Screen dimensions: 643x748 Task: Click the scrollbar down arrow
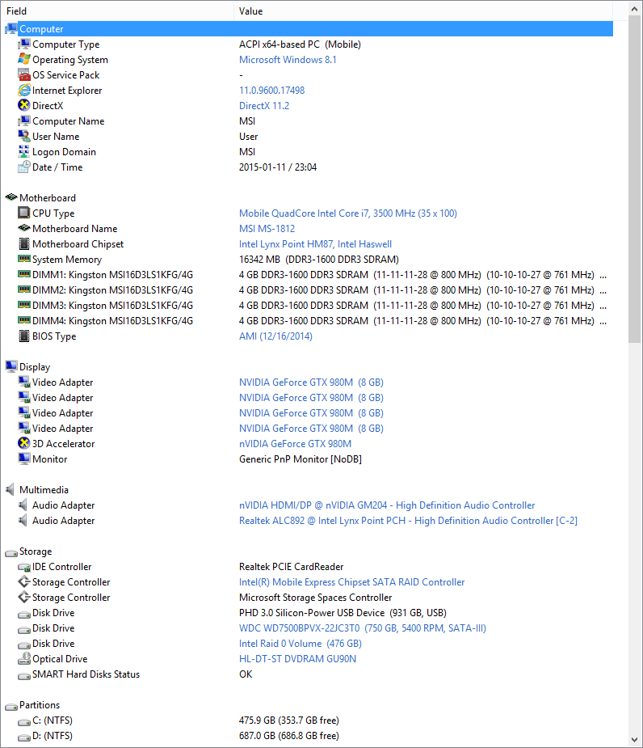tap(634, 740)
